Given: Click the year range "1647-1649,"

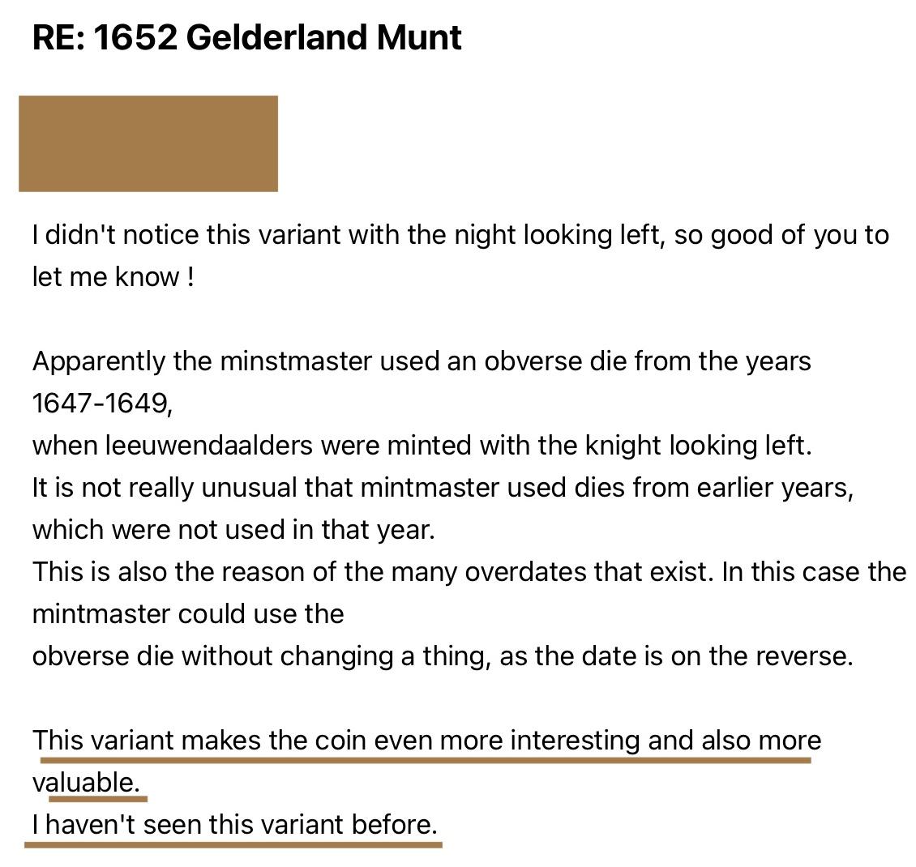Looking at the screenshot, I should click(103, 404).
